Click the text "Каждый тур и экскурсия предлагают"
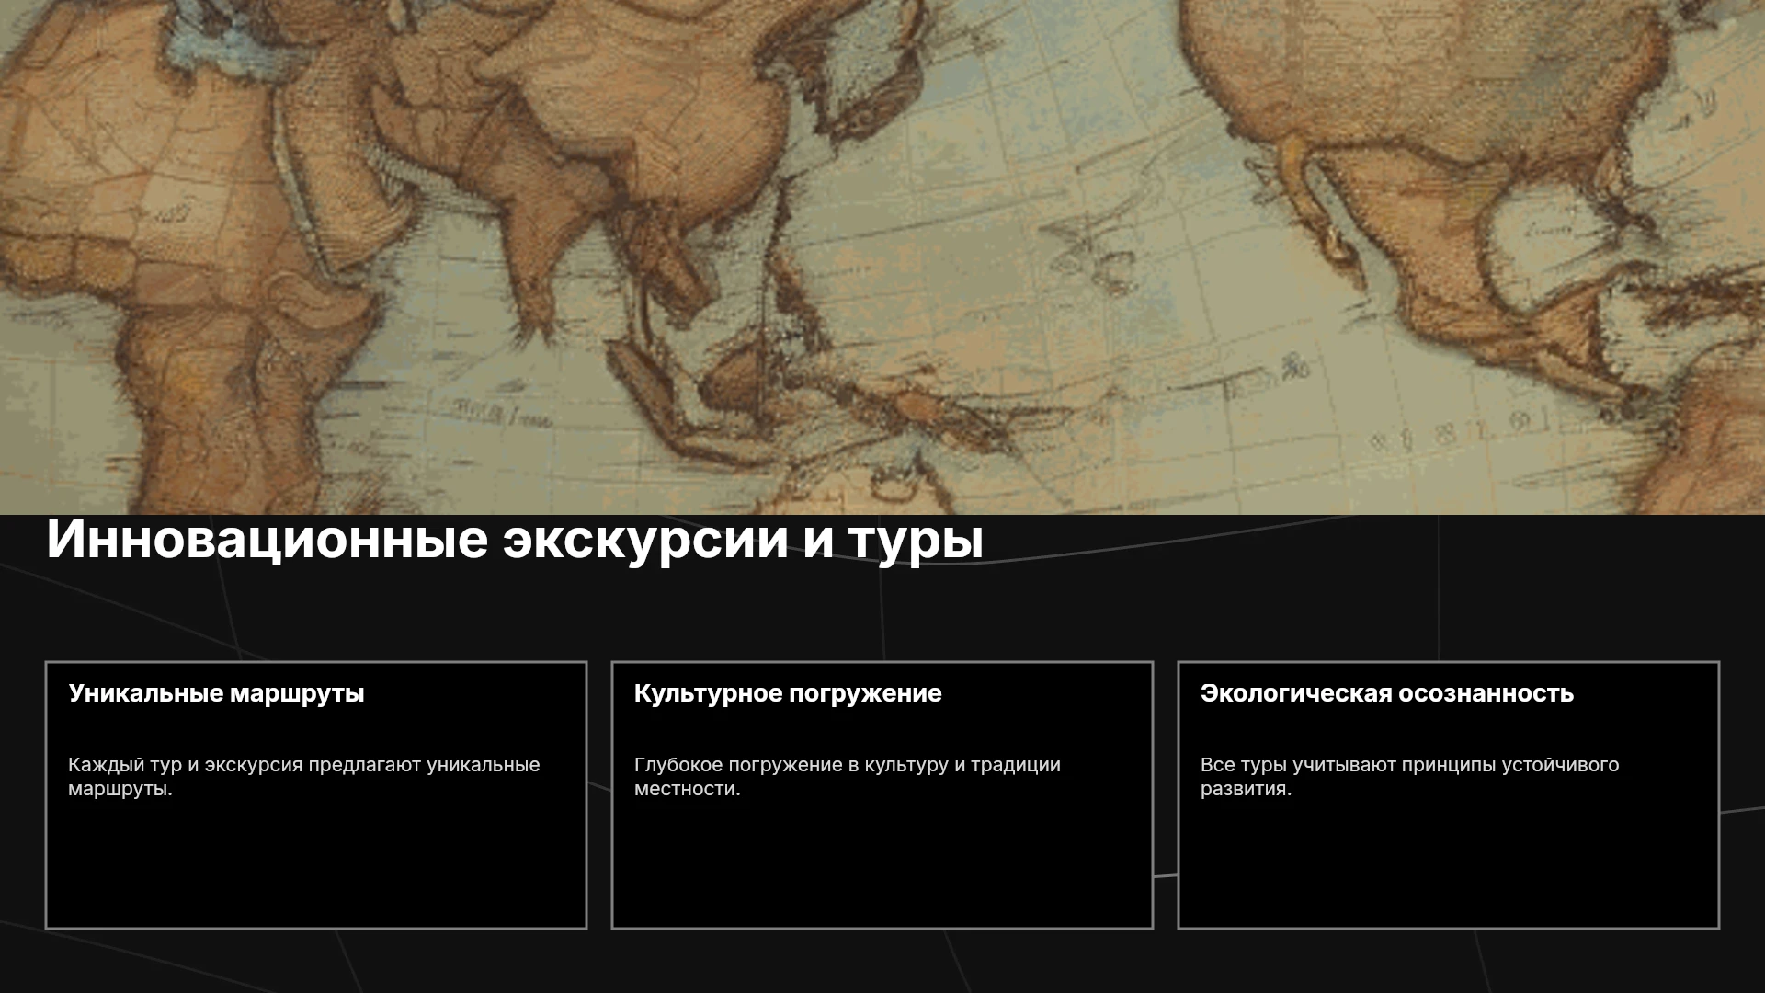Image resolution: width=1765 pixels, height=993 pixels. 245,765
